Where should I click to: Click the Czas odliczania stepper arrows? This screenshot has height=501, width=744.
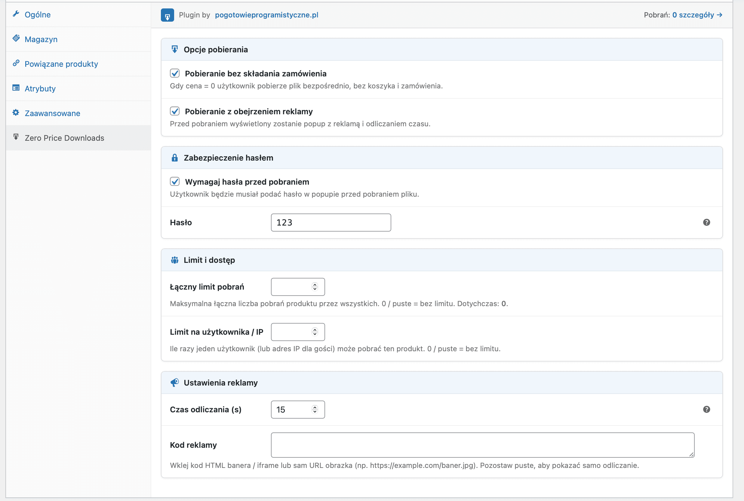(x=315, y=409)
